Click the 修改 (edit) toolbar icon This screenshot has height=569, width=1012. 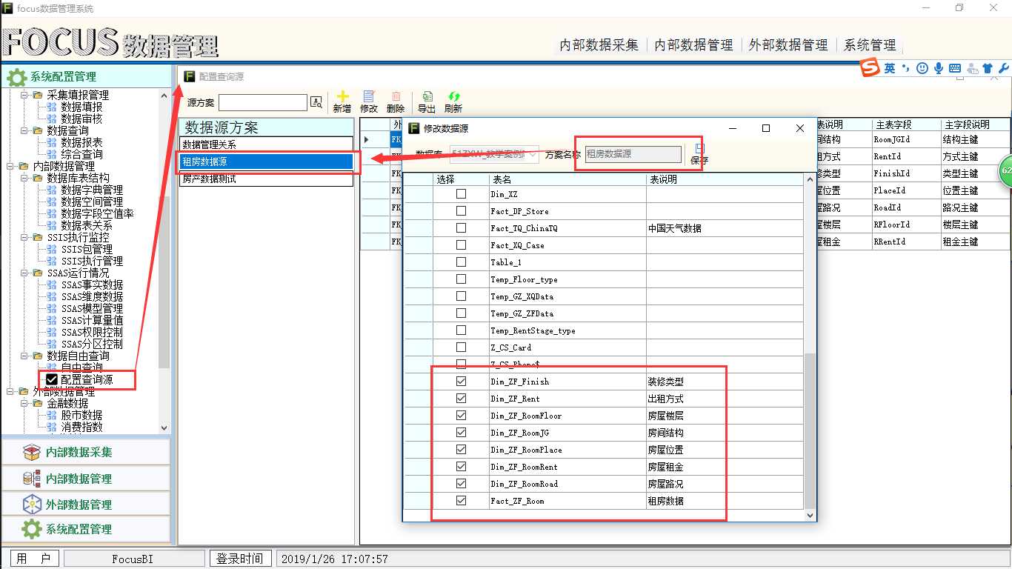[x=368, y=97]
